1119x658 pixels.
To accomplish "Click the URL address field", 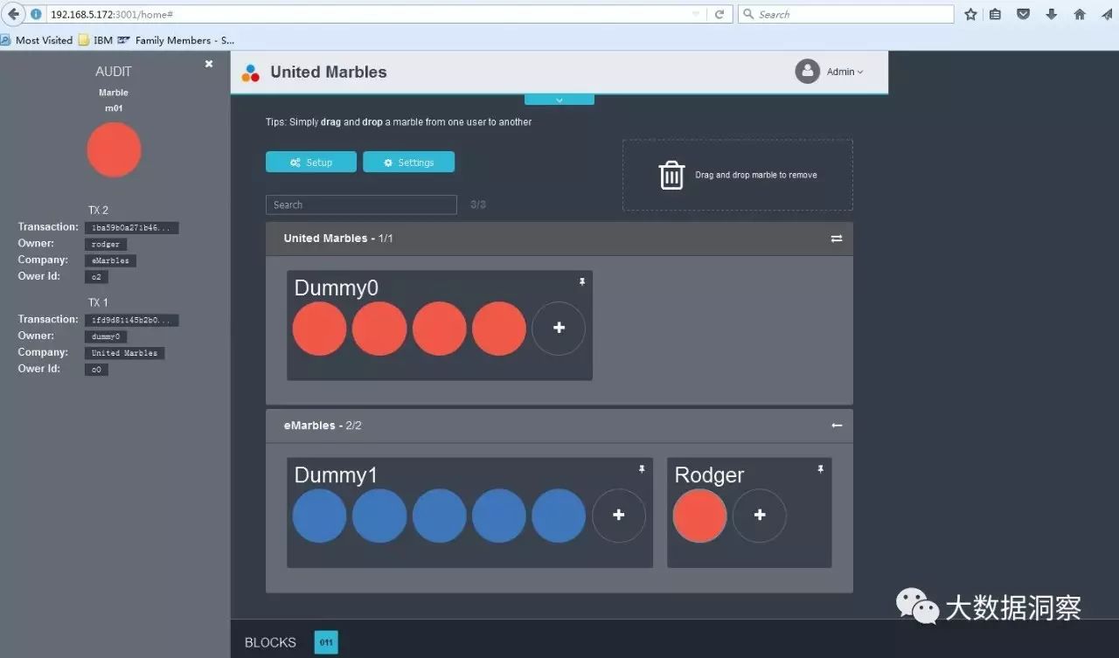I will tap(367, 14).
